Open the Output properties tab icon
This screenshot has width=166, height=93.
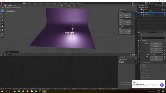click(x=139, y=41)
